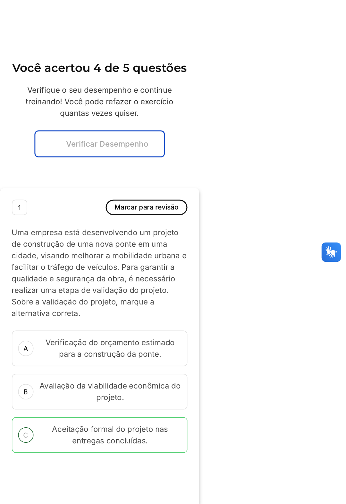Choose answer 'Aceitação formal do projeto nas entregas'
Image resolution: width=346 pixels, height=504 pixels.
tap(100, 435)
